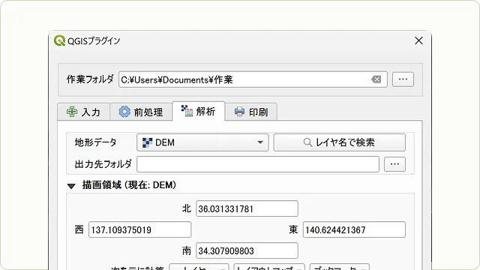Click the QGISプラグイン window title
Image resolution: width=480 pixels, height=270 pixels.
point(94,40)
